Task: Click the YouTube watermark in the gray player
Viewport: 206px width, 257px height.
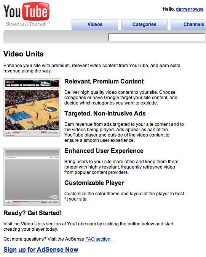Action: coord(53,197)
